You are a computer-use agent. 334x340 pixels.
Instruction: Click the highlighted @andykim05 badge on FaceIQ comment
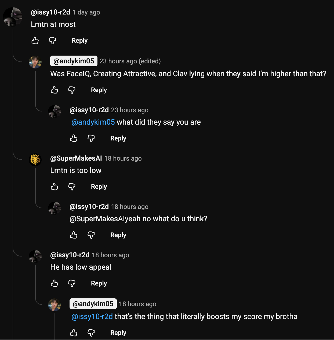74,61
